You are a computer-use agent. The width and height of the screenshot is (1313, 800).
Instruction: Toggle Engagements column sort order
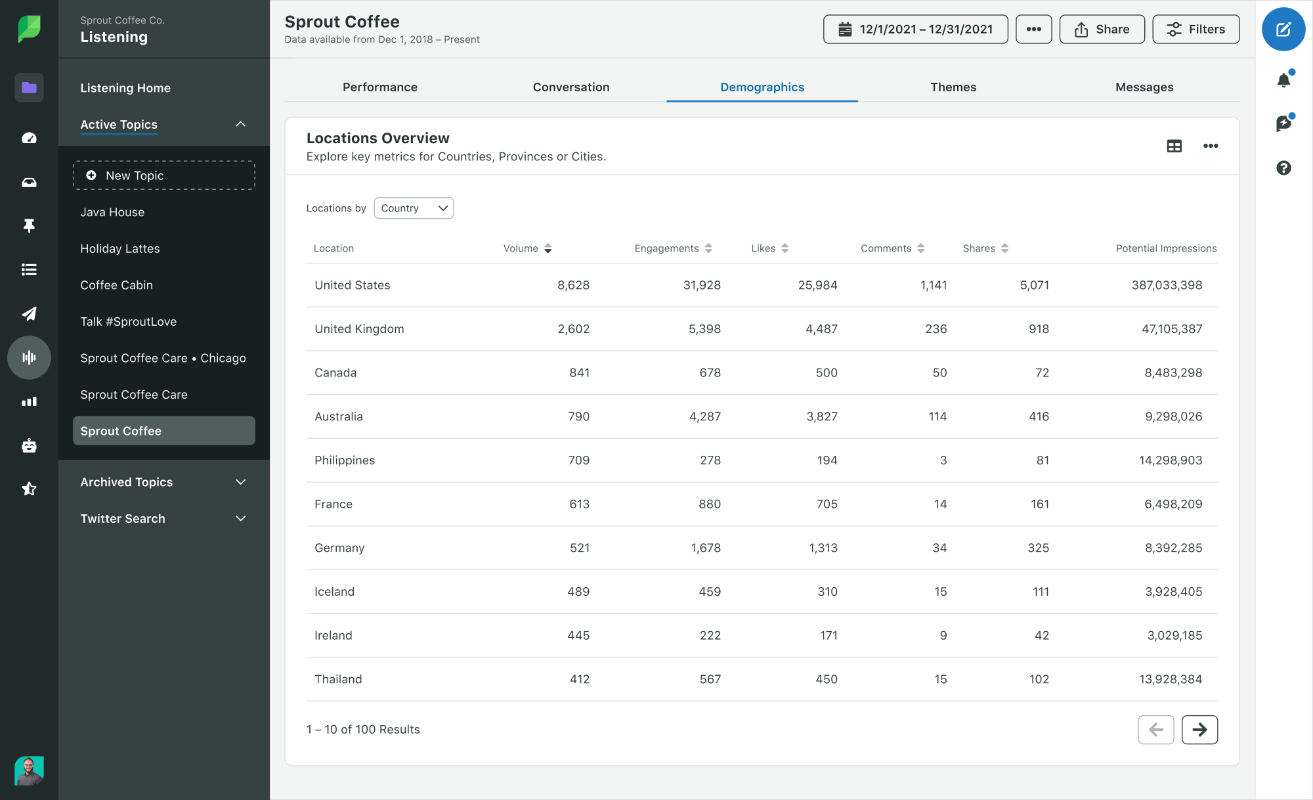coord(710,248)
